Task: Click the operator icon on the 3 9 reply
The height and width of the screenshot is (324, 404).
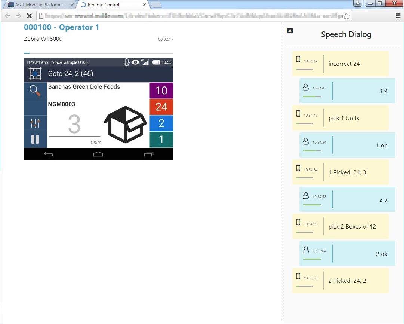Action: click(306, 86)
